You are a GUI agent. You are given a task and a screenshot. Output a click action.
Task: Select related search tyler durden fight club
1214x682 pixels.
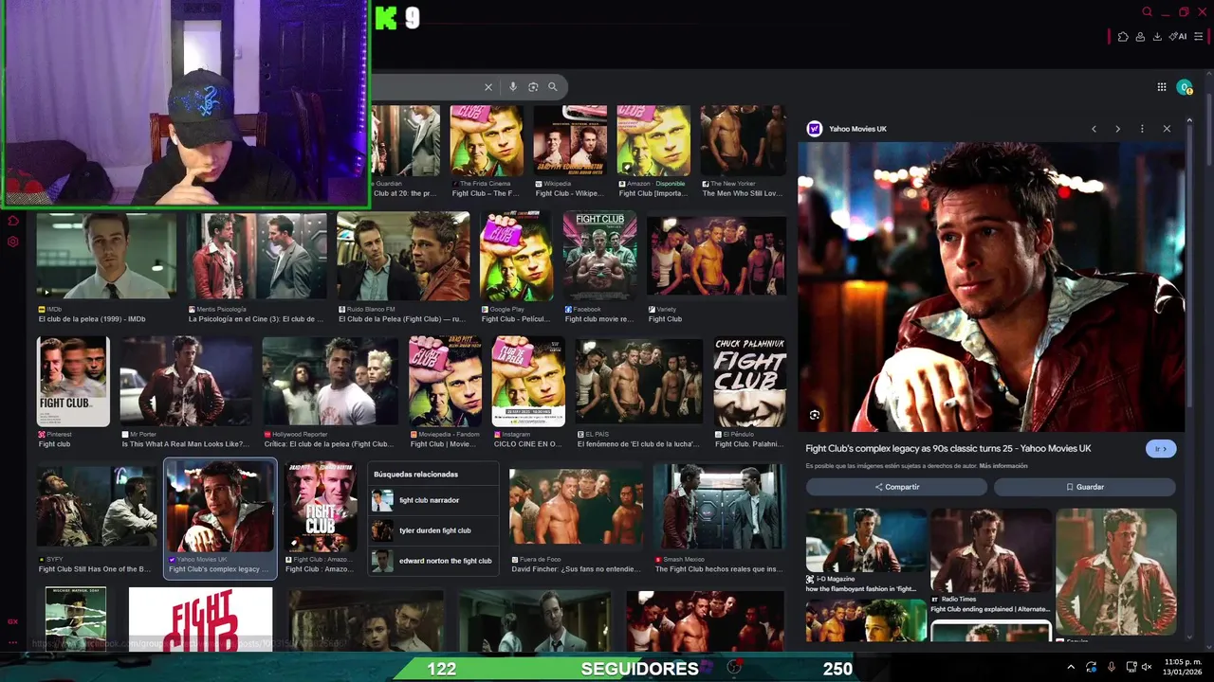(x=433, y=530)
